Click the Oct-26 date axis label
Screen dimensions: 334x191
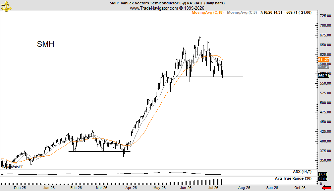click(x=300, y=188)
